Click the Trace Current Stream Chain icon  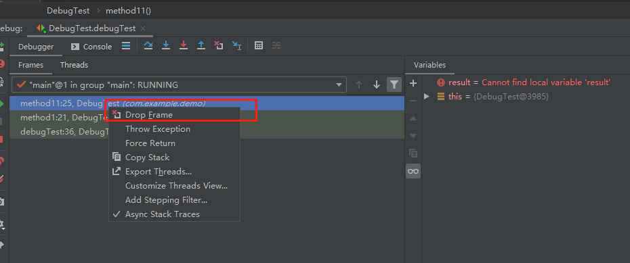pos(276,46)
